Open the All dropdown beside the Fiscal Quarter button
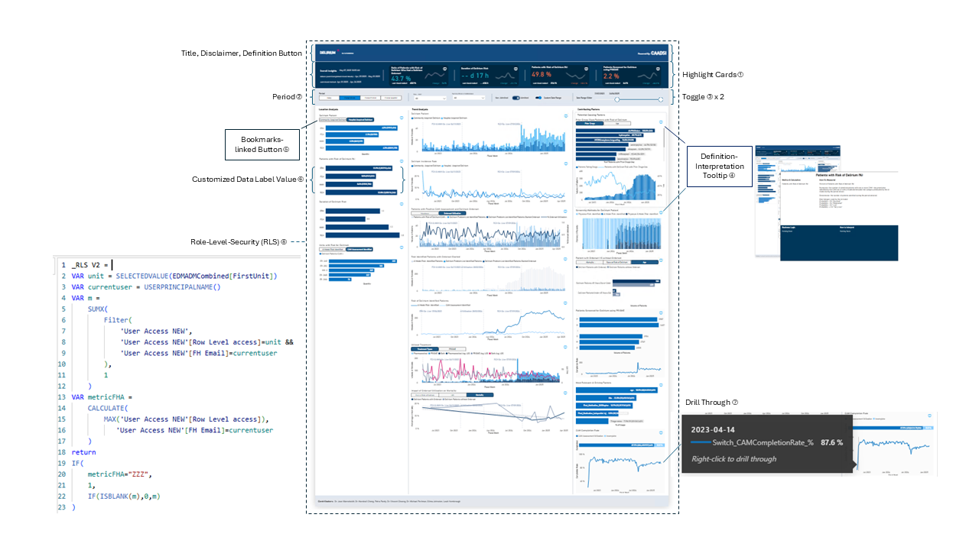The width and height of the screenshot is (979, 550). (430, 99)
